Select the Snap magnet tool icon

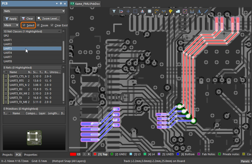pyautogui.click(x=121, y=11)
